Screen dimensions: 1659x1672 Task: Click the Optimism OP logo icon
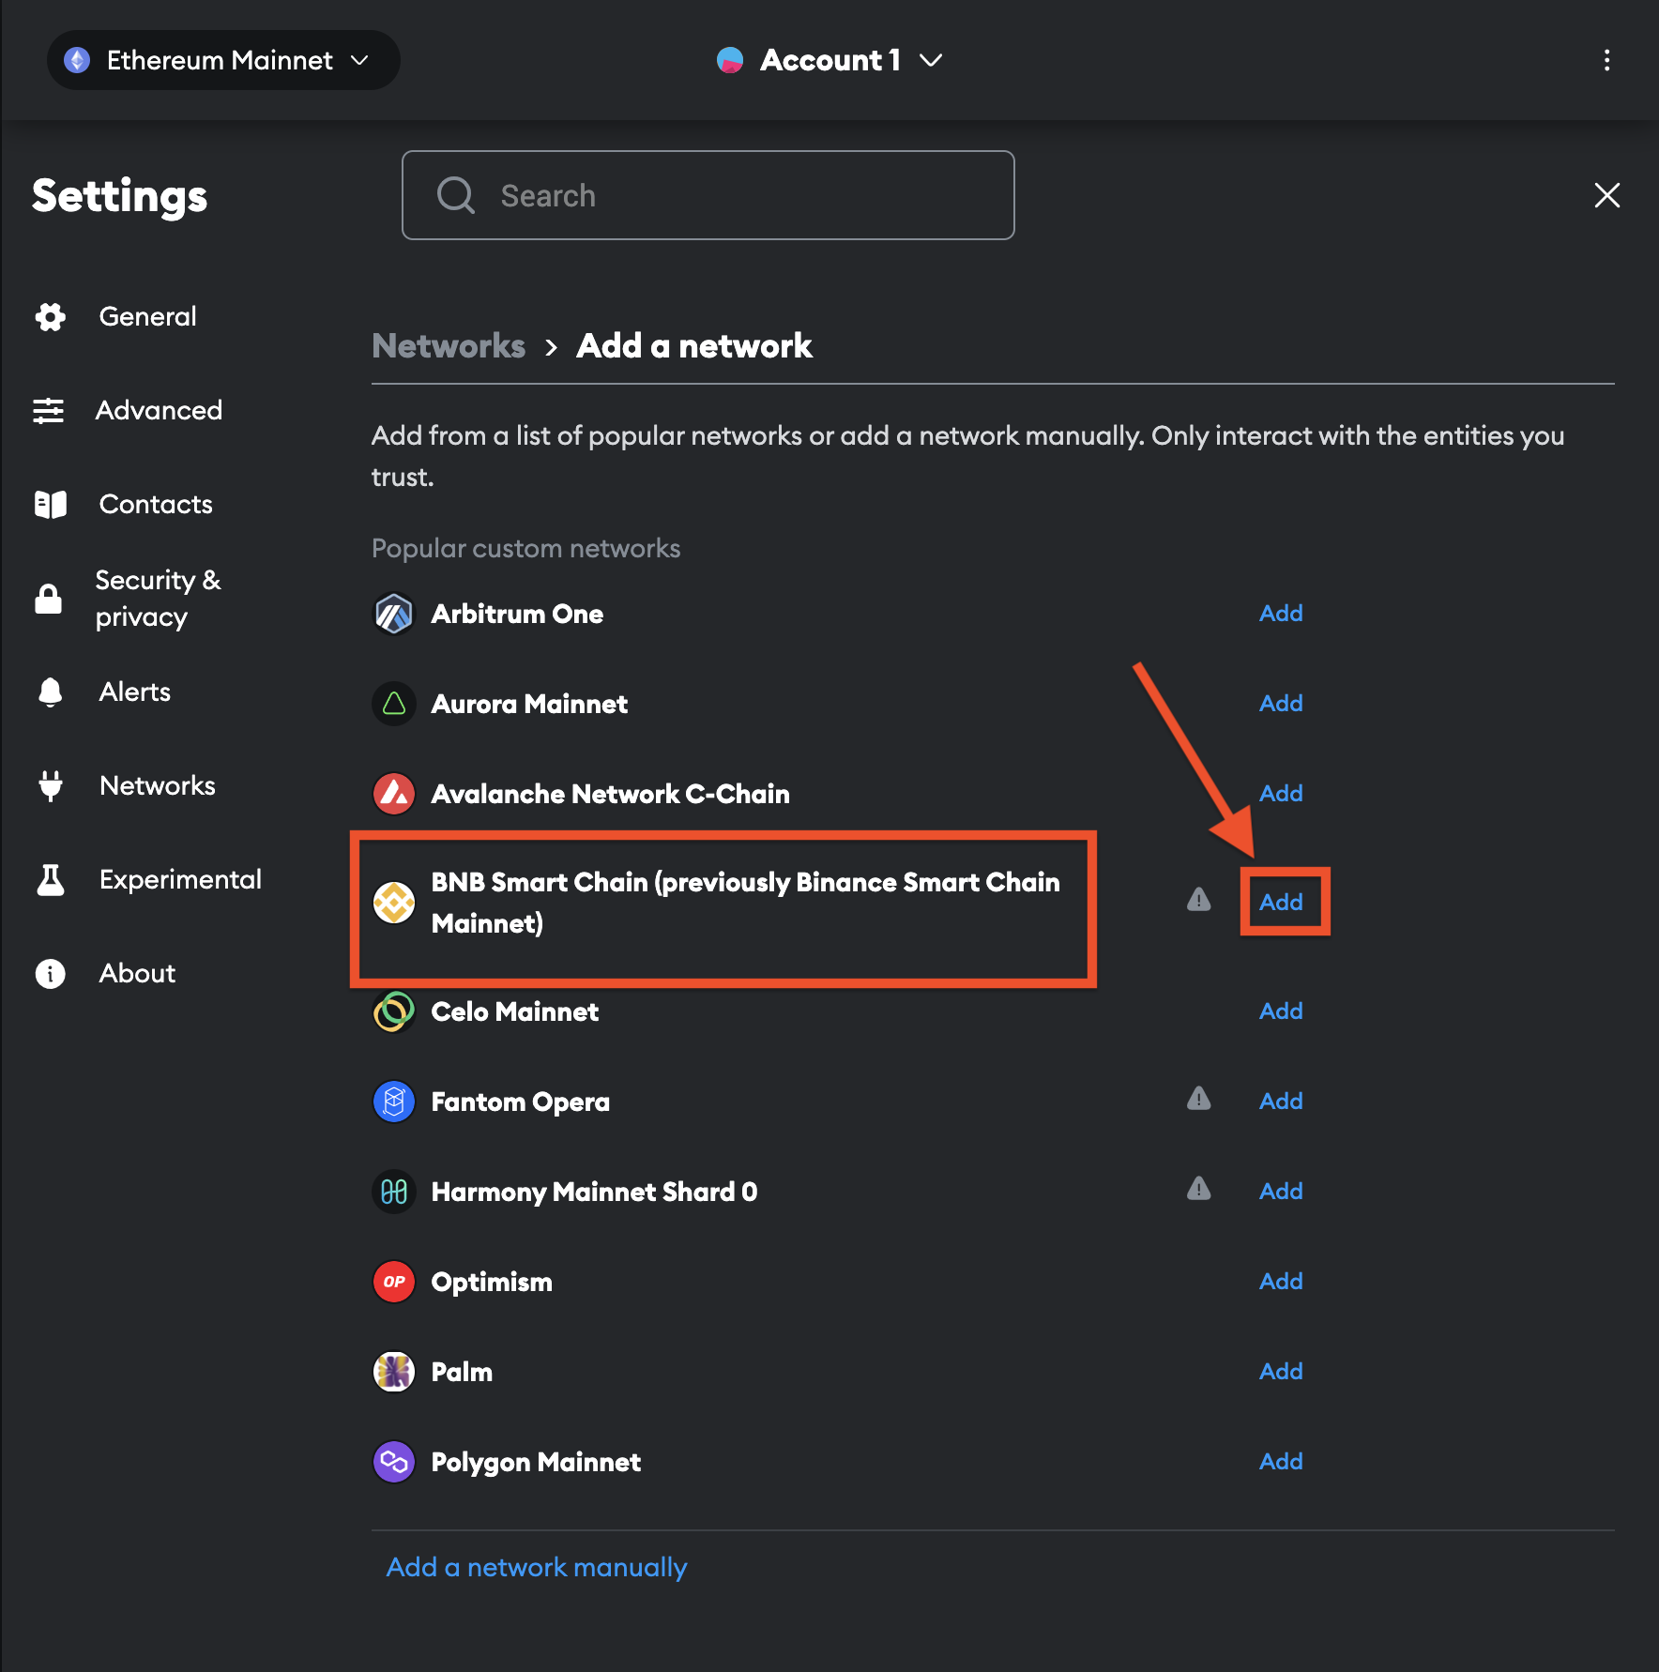394,1282
